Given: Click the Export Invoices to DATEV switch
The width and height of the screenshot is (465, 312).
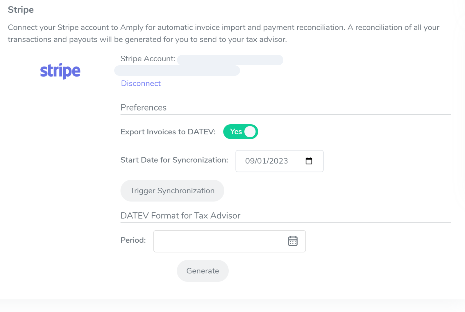Looking at the screenshot, I should (x=241, y=131).
